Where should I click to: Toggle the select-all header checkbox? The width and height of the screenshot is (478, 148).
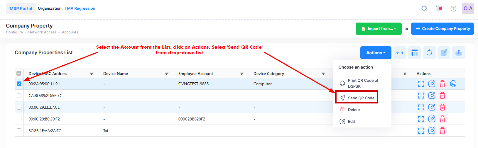point(19,74)
